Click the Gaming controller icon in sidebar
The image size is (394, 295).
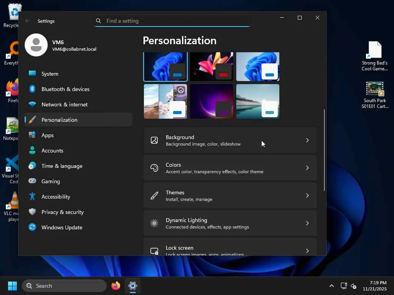32,181
